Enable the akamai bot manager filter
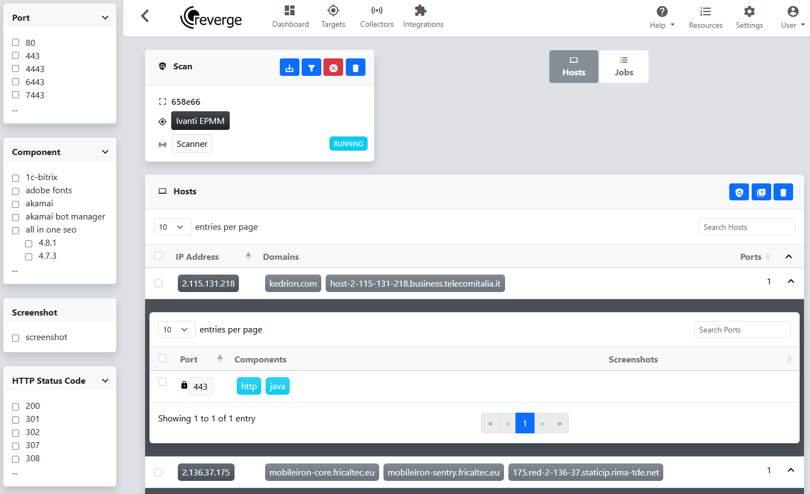 (16, 217)
